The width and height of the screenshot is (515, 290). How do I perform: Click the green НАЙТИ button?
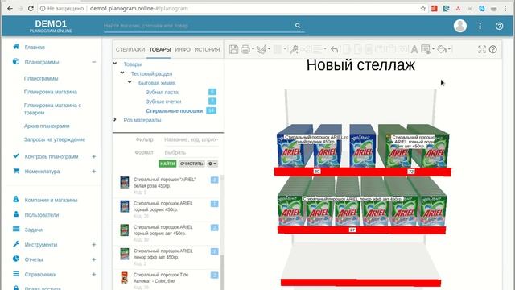pos(167,164)
